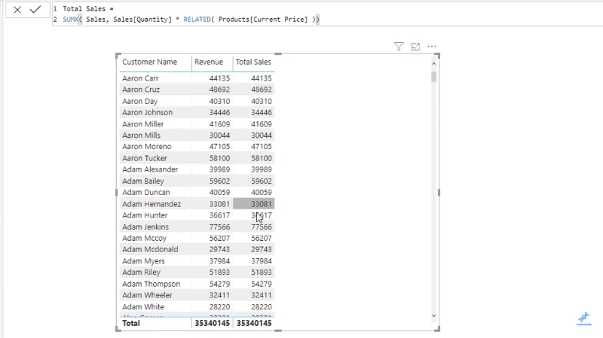Select the Aaron Carr row
Screen dimensions: 603x338
point(197,78)
